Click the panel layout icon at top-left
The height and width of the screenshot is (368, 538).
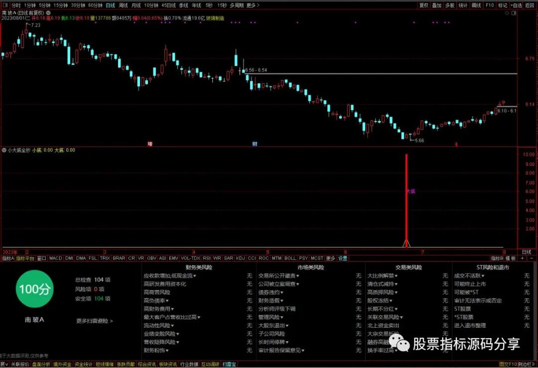(5, 5)
